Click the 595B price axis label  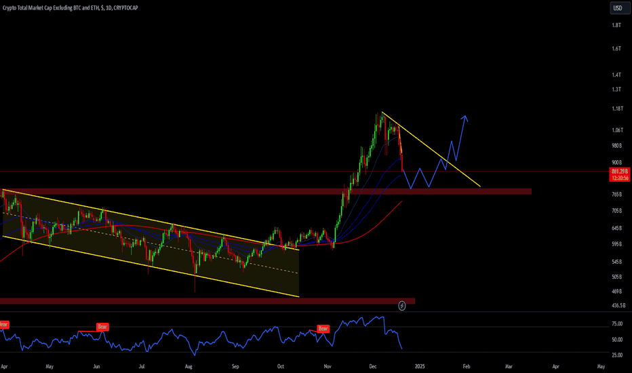tap(616, 244)
